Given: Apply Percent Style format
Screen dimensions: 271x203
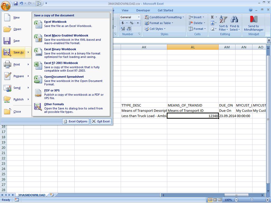Looking at the screenshot, I should coord(132,23).
